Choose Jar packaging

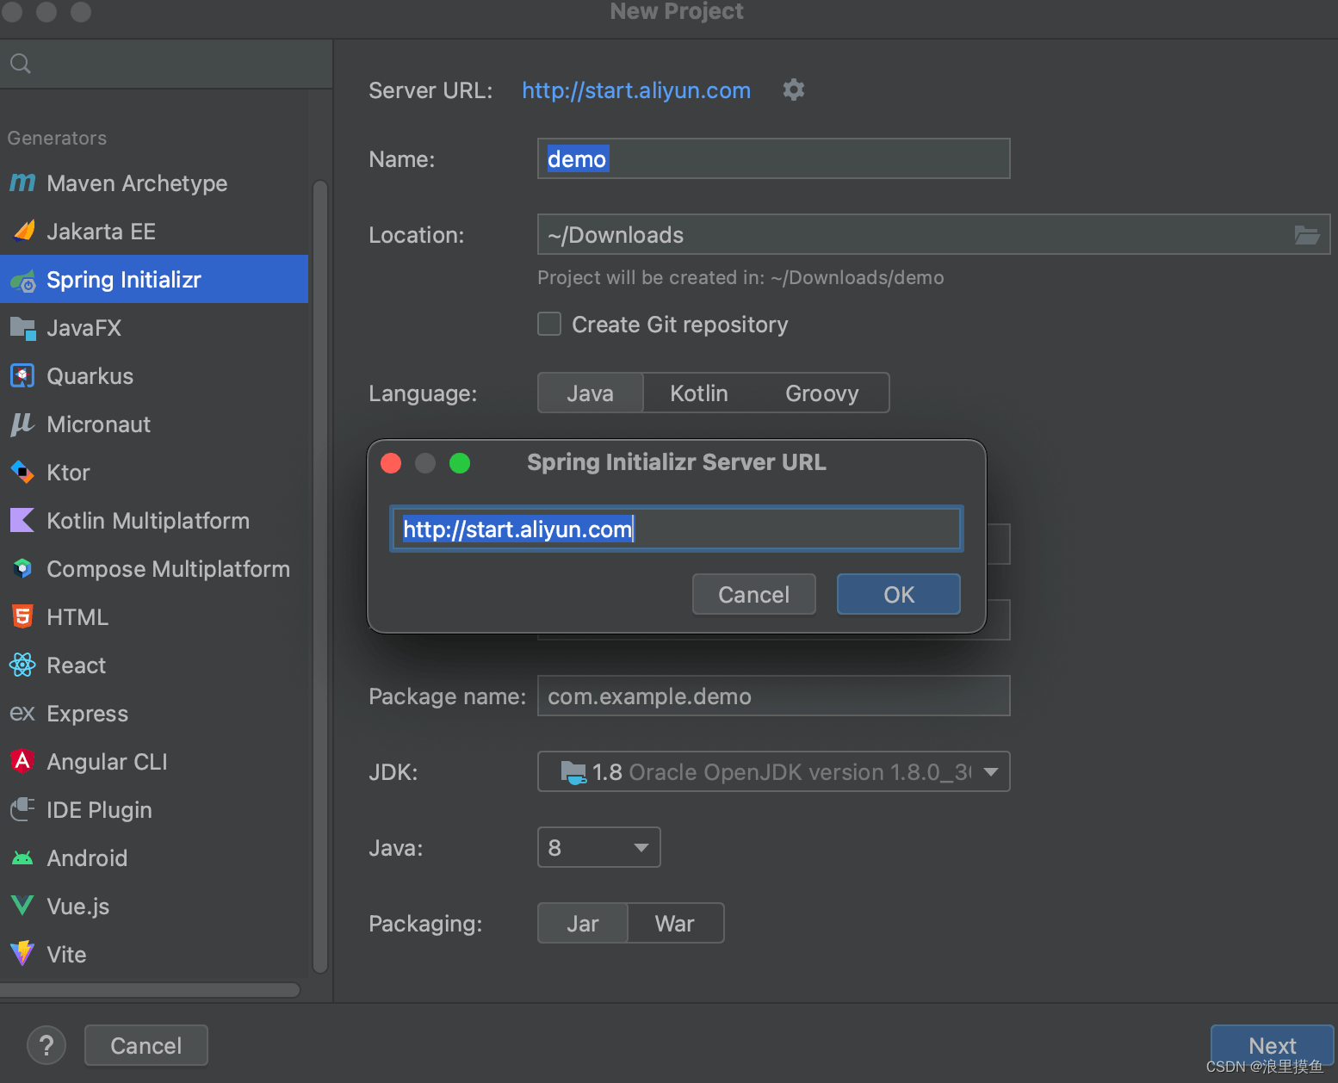click(x=583, y=923)
